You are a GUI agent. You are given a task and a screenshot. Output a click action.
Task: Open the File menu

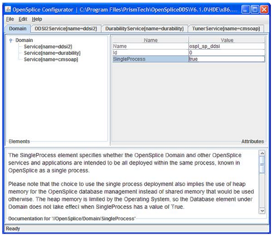point(10,19)
